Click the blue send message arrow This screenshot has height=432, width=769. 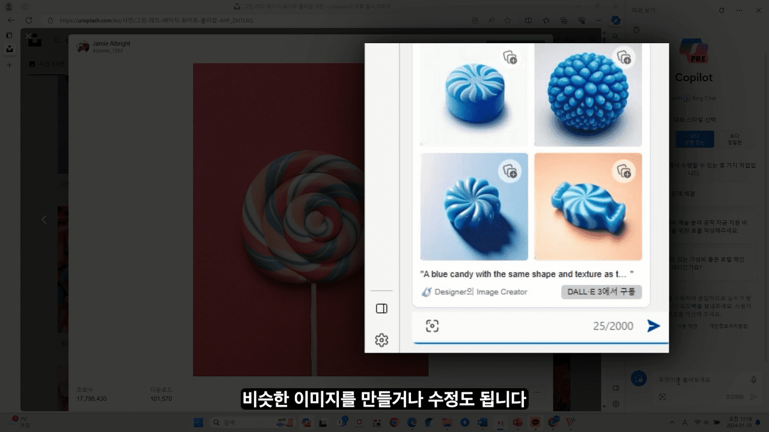(654, 325)
